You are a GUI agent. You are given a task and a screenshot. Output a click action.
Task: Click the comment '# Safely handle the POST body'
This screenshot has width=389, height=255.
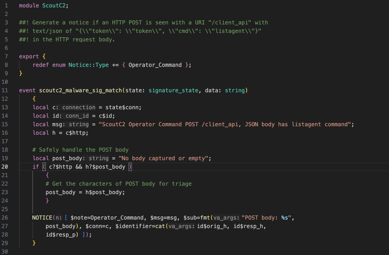click(81, 150)
